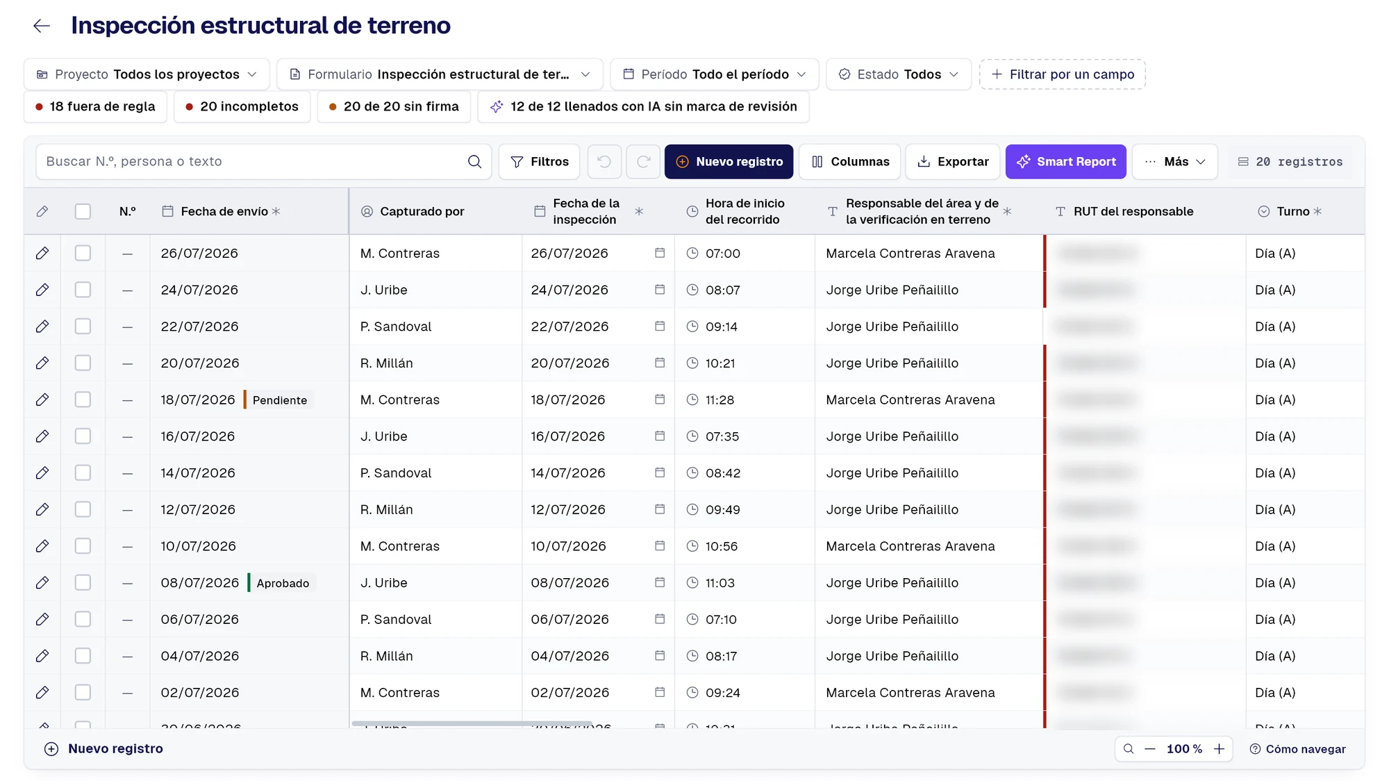The image size is (1389, 781).
Task: Click the Exportar button
Action: coord(953,162)
